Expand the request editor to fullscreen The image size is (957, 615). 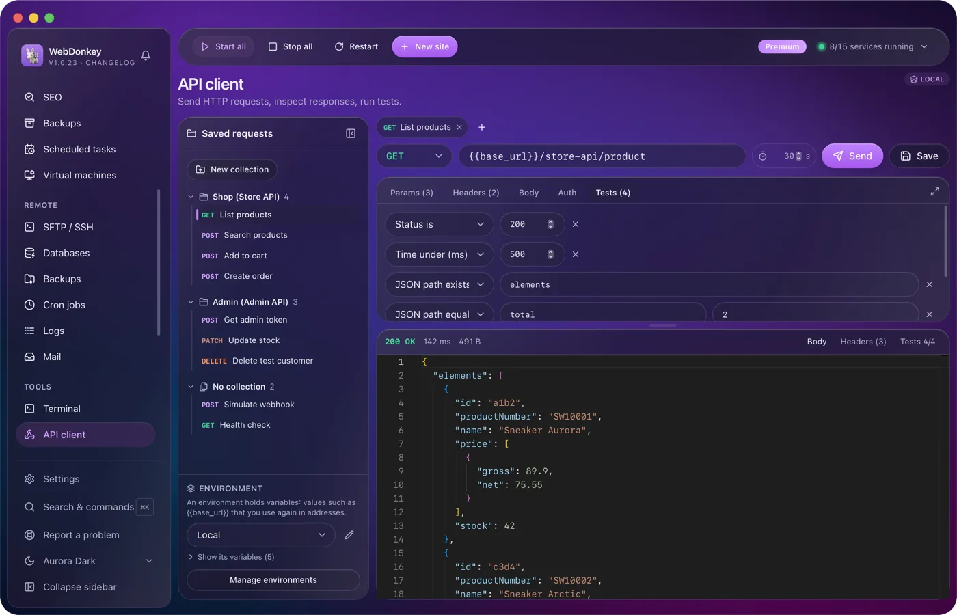pyautogui.click(x=934, y=192)
